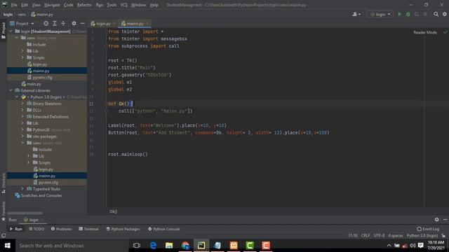Image resolution: width=449 pixels, height=252 pixels.
Task: Click the UTF-8 encoding in the status bar
Action: [x=379, y=236]
